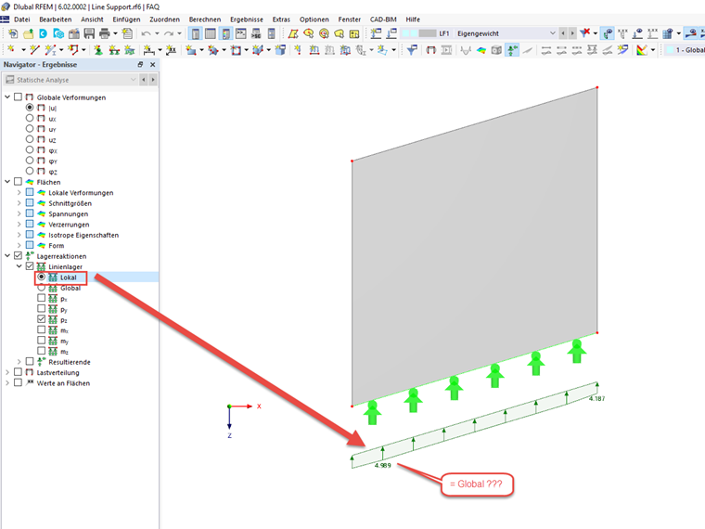The width and height of the screenshot is (705, 529).
Task: Toggle the Lagerreaktionen checkbox
Action: (x=18, y=255)
